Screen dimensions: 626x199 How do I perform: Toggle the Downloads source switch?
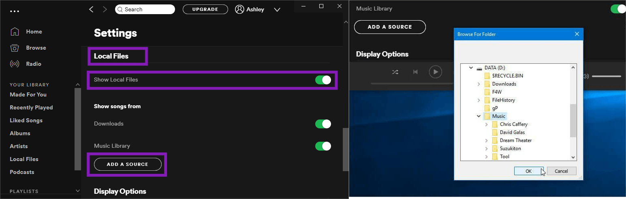pyautogui.click(x=323, y=124)
